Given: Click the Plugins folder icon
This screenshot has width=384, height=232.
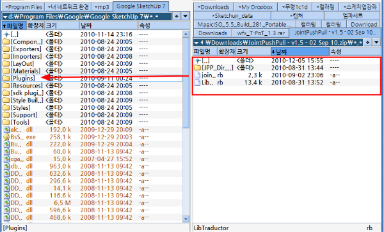Looking at the screenshot, I should coord(6,79).
